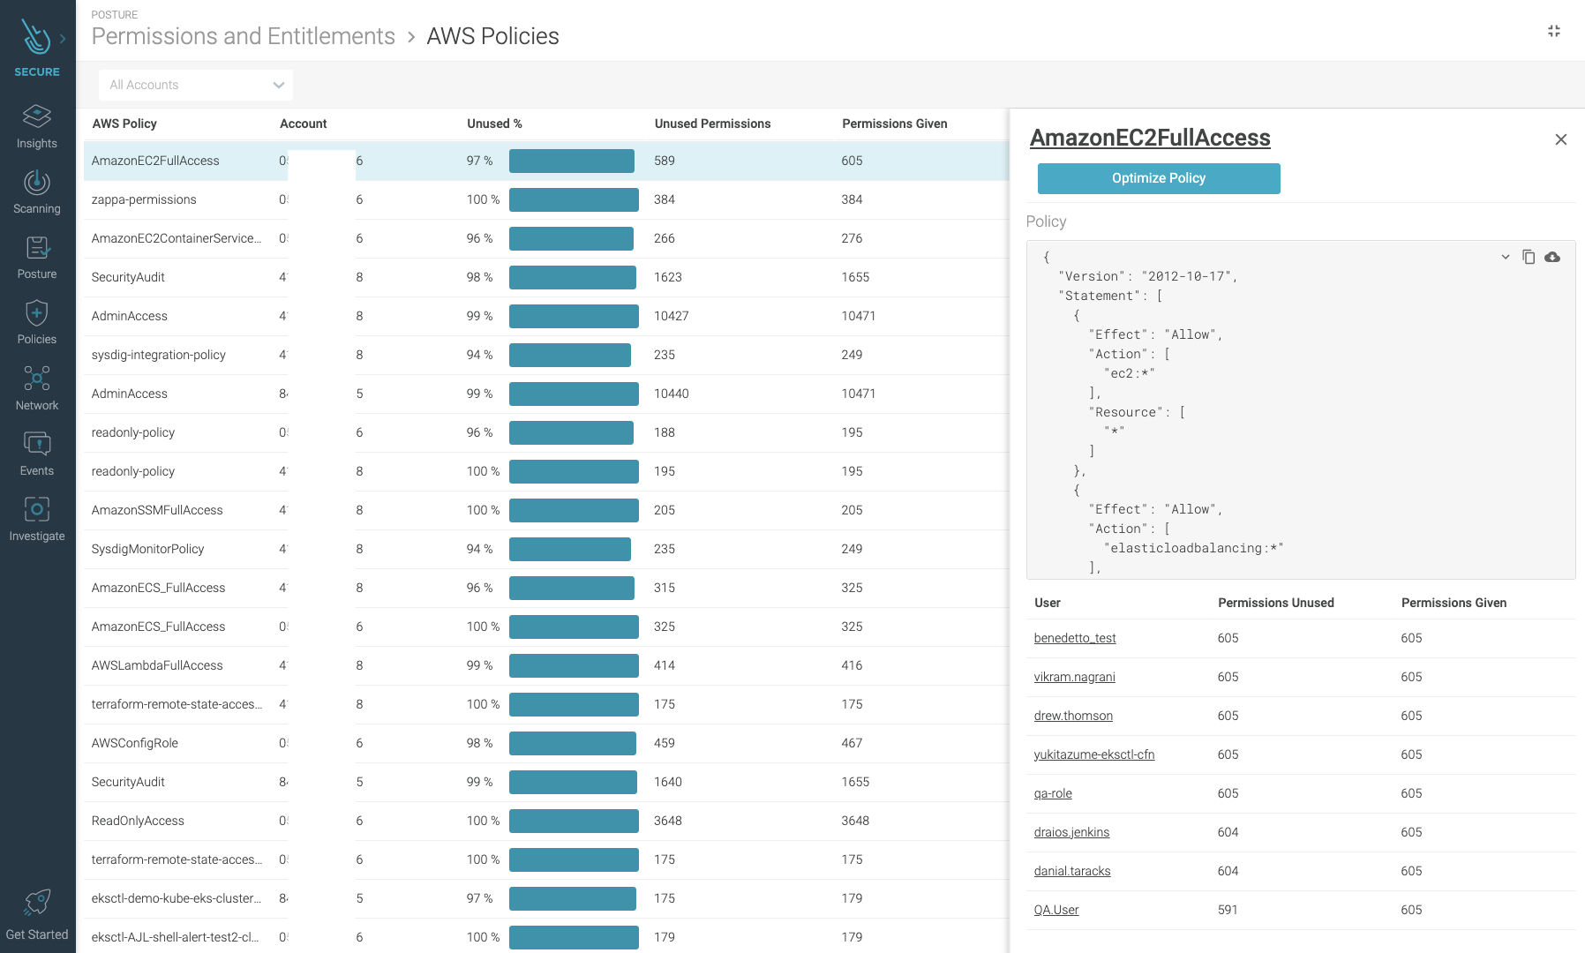This screenshot has height=953, width=1585.
Task: Open user vikram.nagrani
Action: pos(1075,677)
